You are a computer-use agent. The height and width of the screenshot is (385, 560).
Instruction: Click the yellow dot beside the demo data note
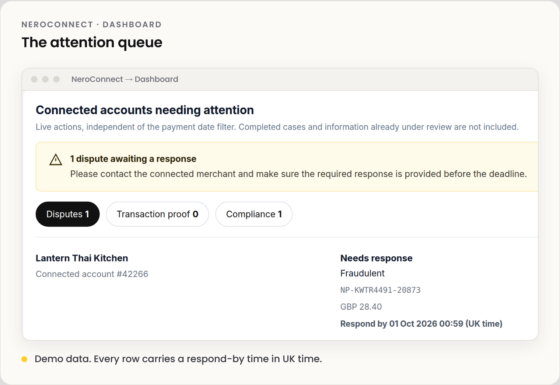coord(24,359)
